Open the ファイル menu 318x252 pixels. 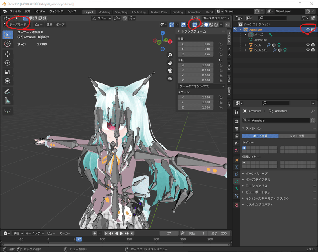tap(15, 12)
